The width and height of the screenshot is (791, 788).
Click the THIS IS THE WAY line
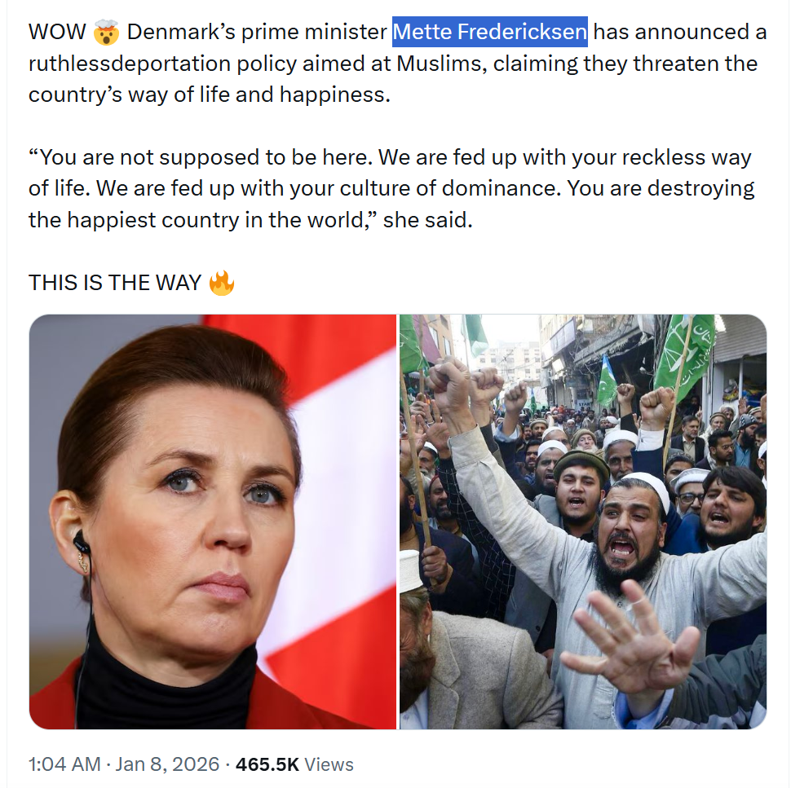tap(115, 283)
